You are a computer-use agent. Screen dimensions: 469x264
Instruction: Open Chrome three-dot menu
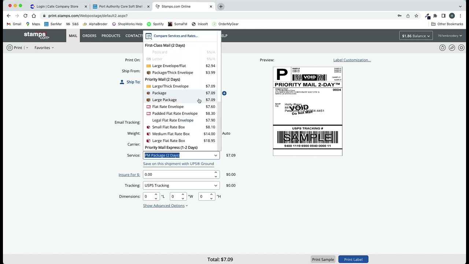tap(460, 16)
